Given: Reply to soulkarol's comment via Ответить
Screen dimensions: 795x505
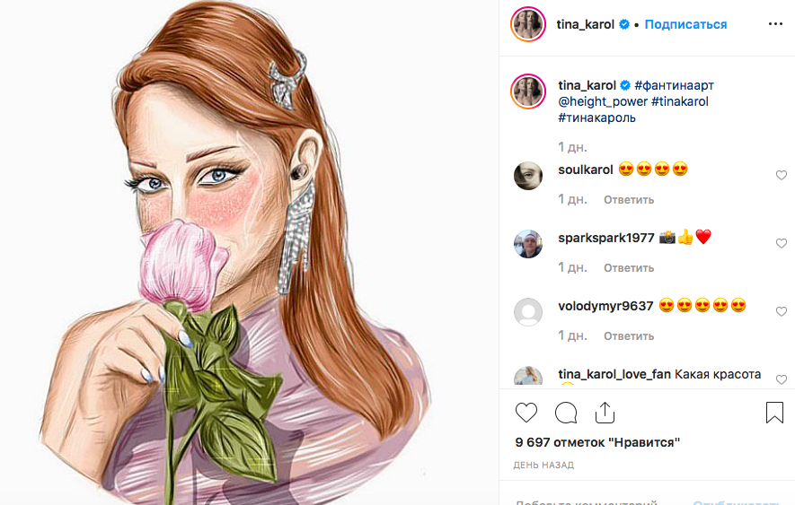Looking at the screenshot, I should point(629,199).
